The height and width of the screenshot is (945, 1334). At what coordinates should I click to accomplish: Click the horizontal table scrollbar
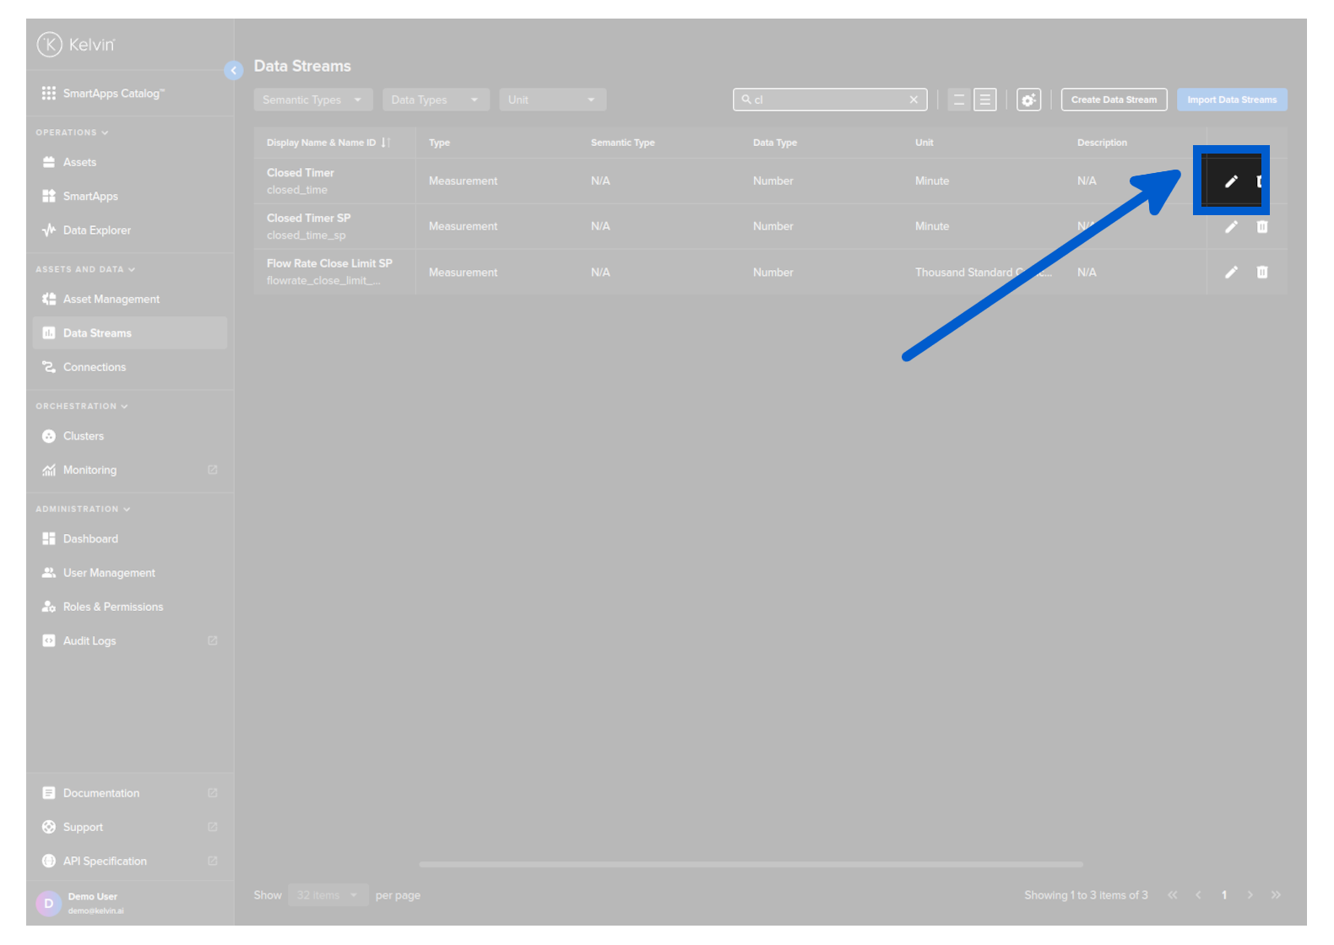click(751, 864)
